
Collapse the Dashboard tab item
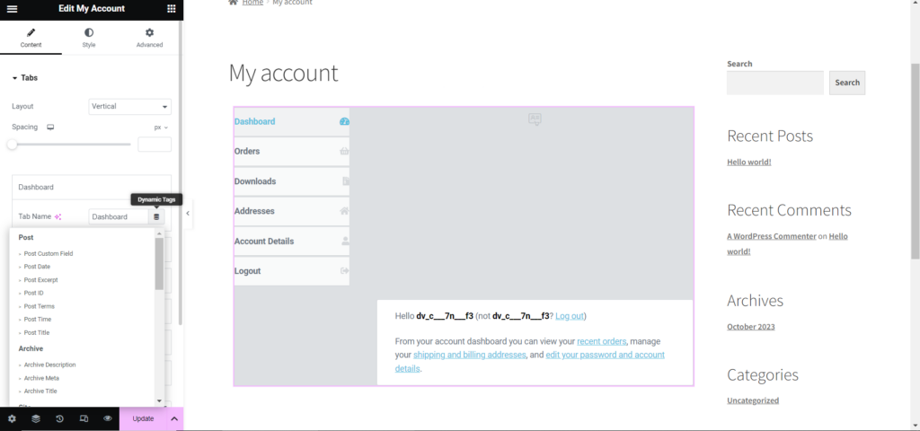click(92, 187)
